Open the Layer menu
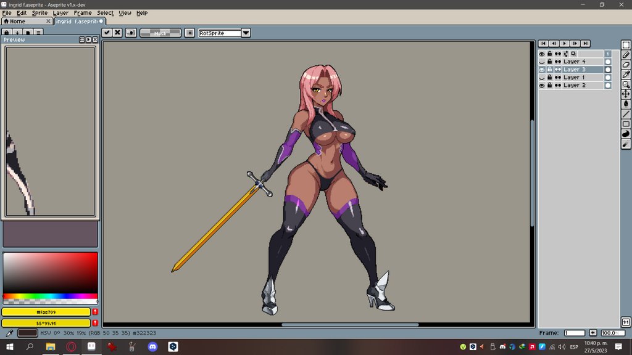Viewport: 632px width, 355px height. point(60,13)
